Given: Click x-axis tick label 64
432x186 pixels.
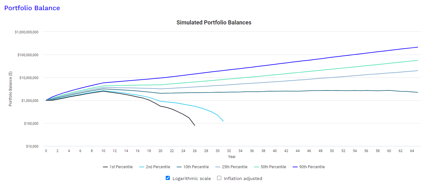Looking at the screenshot, I should pos(412,151).
